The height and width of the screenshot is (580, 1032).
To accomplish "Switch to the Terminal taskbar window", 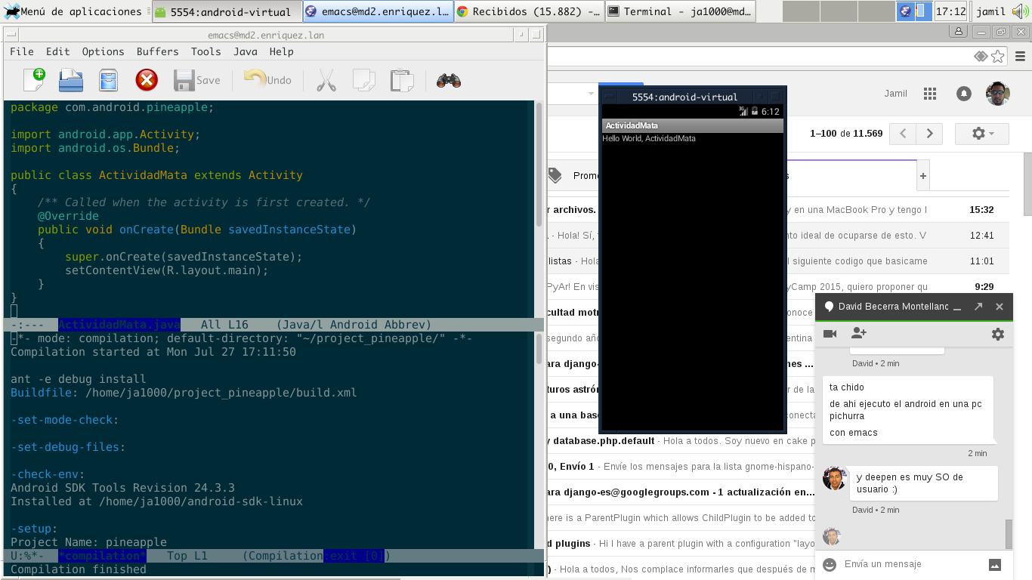I will pyautogui.click(x=679, y=11).
